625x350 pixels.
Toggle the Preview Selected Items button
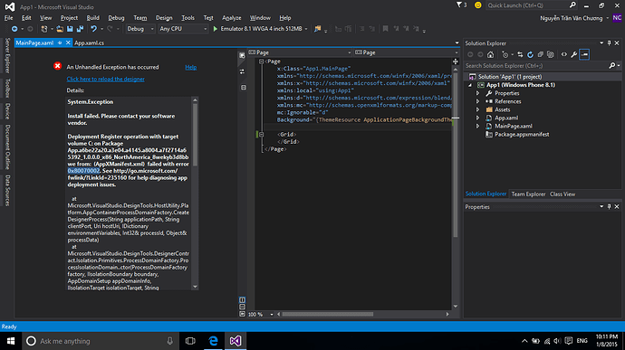584,54
